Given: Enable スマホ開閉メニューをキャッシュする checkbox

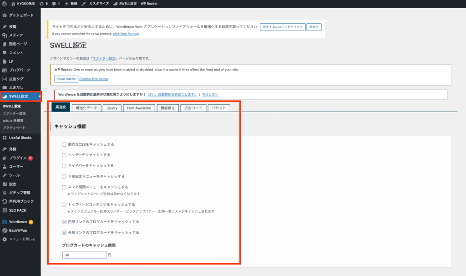Looking at the screenshot, I should [64, 187].
